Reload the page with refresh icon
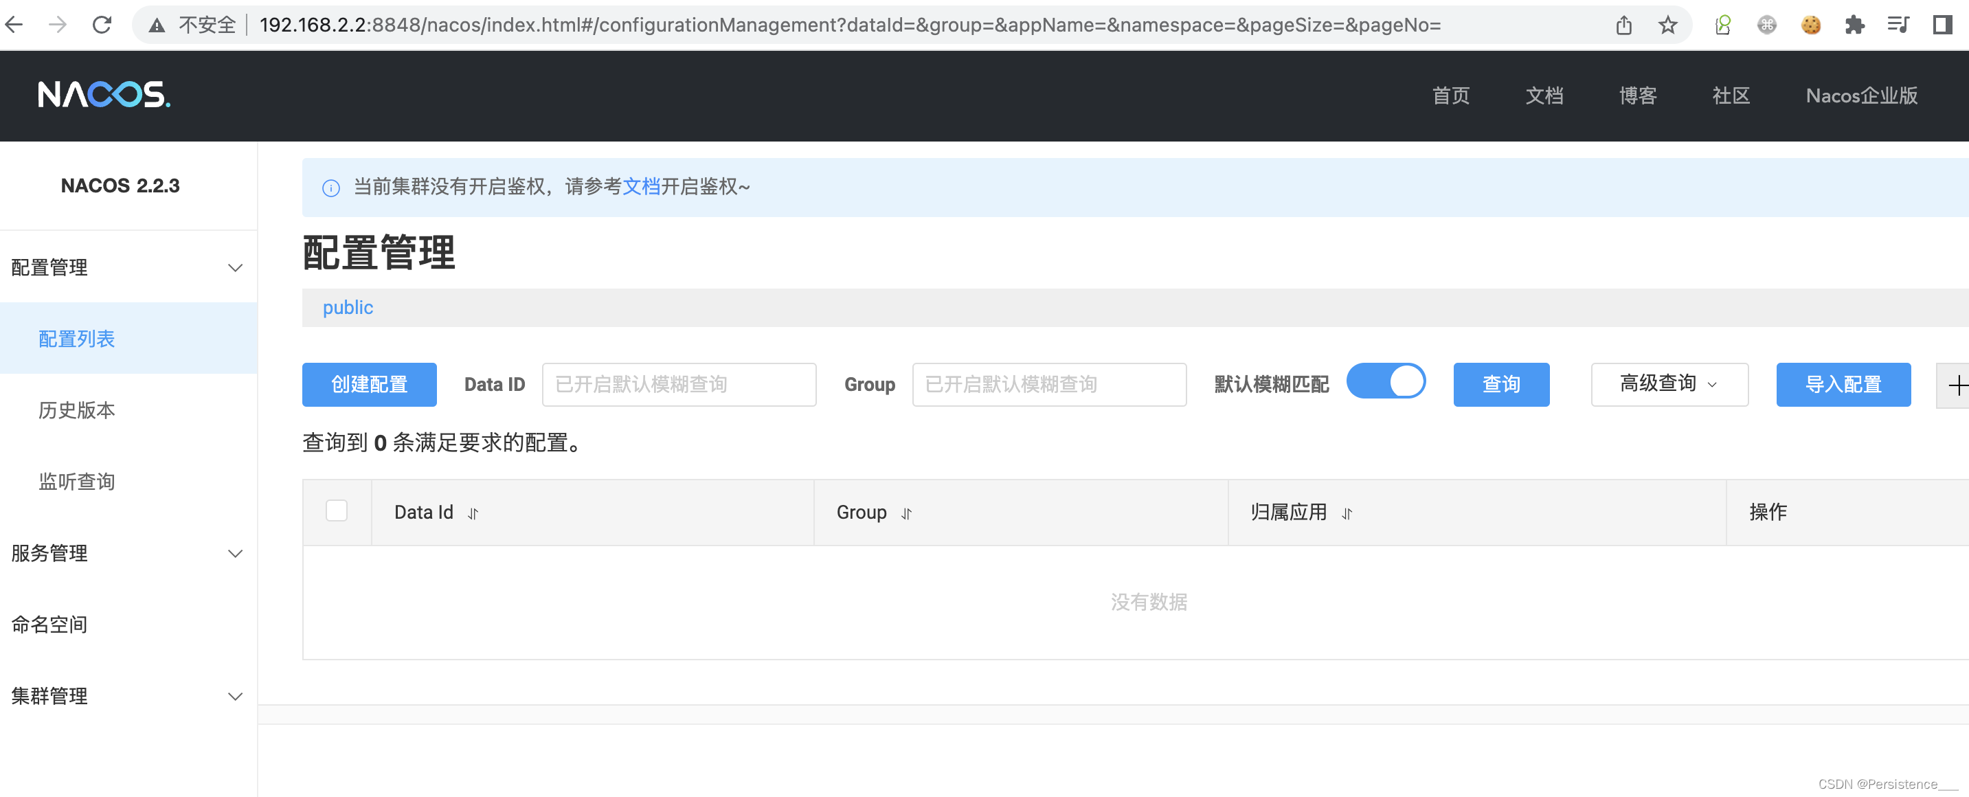This screenshot has height=797, width=1969. point(102,25)
